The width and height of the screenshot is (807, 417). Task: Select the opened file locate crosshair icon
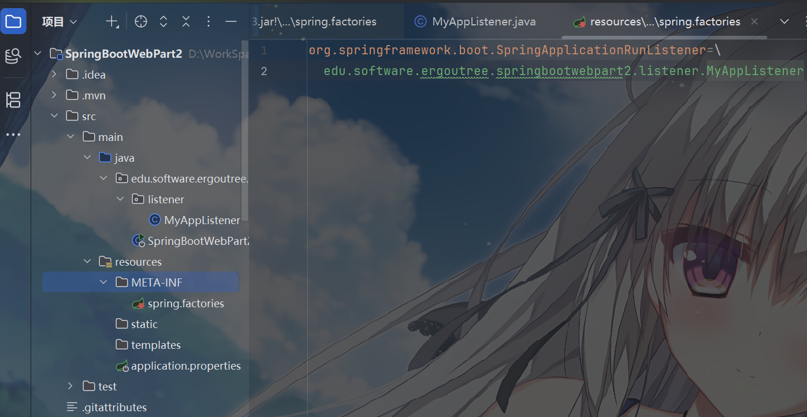point(141,22)
